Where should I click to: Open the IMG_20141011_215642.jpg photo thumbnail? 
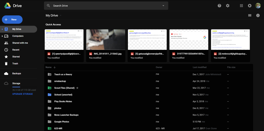[x=106, y=40]
